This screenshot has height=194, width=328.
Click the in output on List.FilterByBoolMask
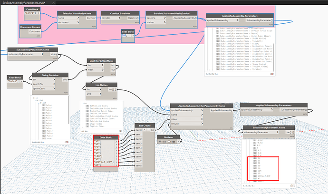[x=113, y=65]
